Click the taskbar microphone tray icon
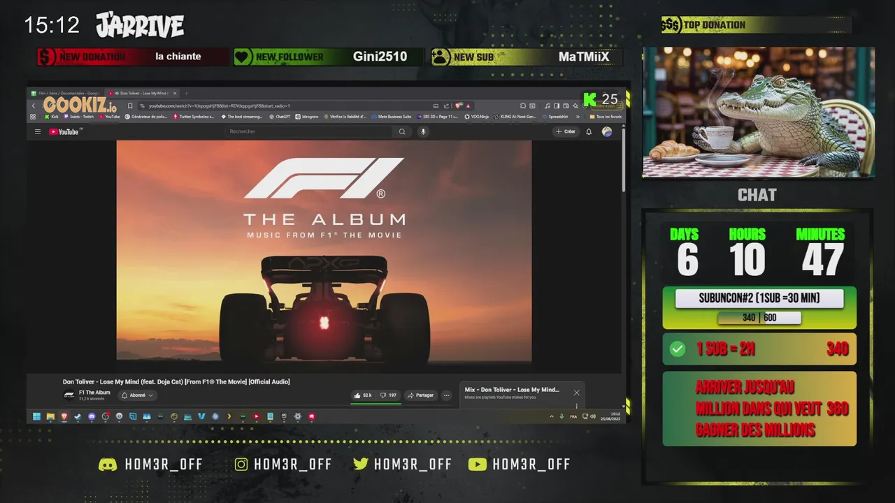Image resolution: width=895 pixels, height=503 pixels. point(561,416)
